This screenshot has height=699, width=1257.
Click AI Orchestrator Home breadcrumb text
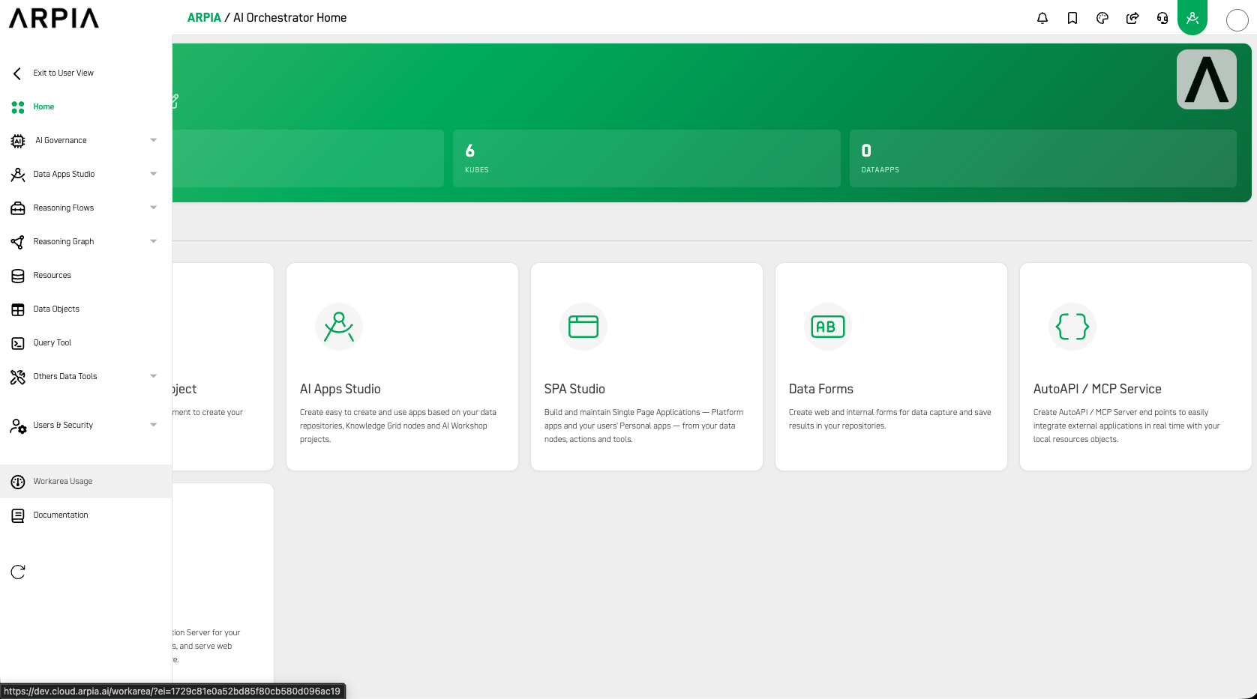289,17
